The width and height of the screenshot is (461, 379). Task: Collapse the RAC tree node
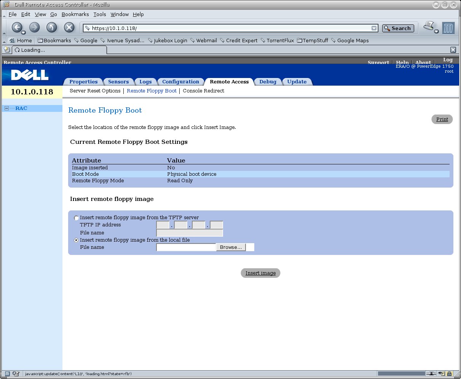pos(6,108)
